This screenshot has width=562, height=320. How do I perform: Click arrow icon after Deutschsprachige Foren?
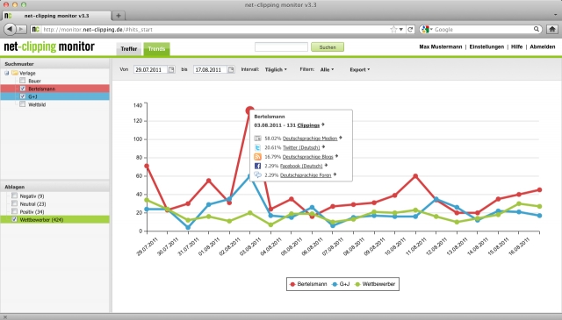335,174
